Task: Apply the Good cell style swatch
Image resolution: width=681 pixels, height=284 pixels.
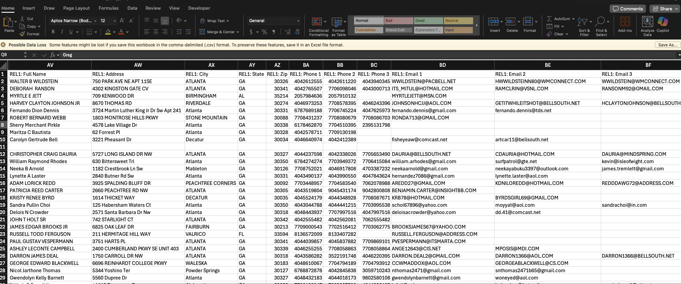Action: [x=428, y=21]
